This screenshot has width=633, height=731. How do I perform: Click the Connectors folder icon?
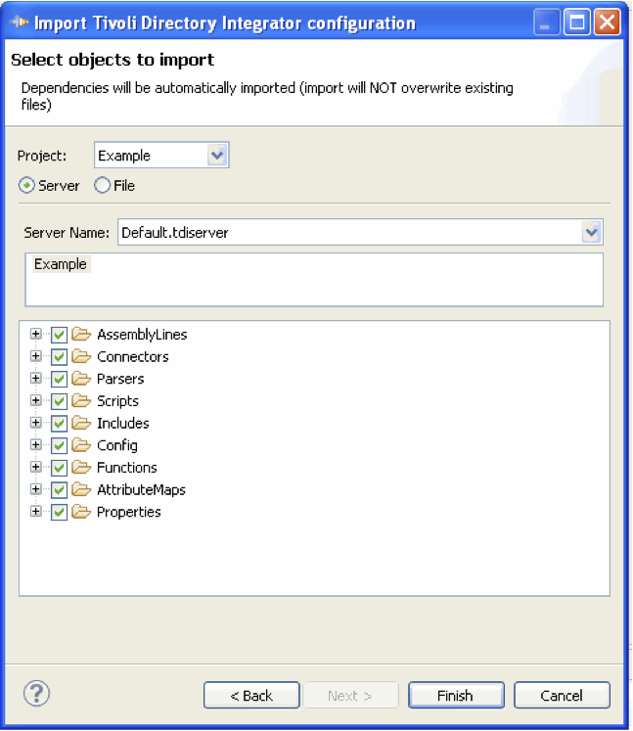(x=81, y=356)
